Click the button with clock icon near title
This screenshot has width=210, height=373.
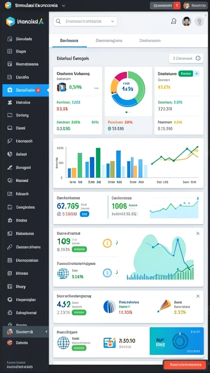186,58
